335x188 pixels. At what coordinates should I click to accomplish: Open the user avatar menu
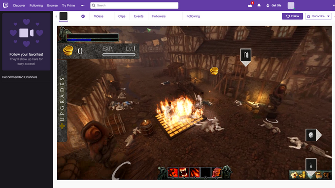pos(291,5)
